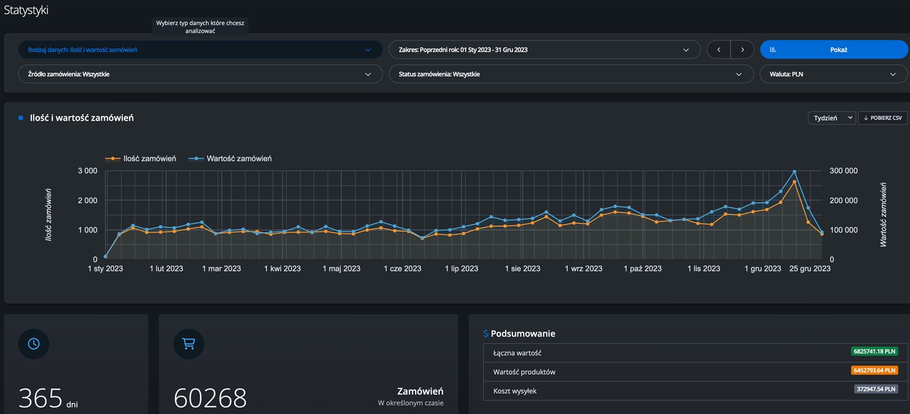Click the chart icon in Pokaż button
The width and height of the screenshot is (910, 414).
pyautogui.click(x=773, y=50)
